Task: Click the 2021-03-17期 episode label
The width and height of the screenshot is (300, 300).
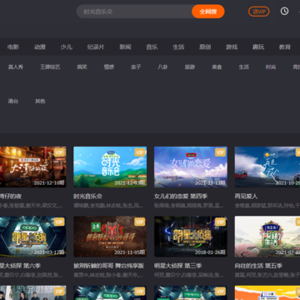Action: [49, 252]
